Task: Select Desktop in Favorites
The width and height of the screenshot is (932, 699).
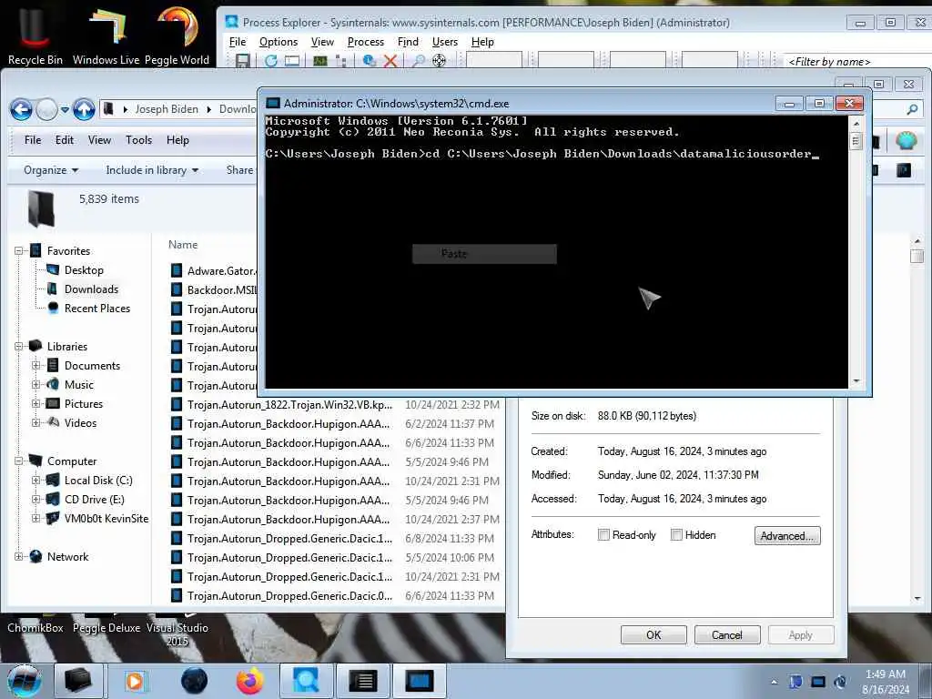Action: click(84, 270)
